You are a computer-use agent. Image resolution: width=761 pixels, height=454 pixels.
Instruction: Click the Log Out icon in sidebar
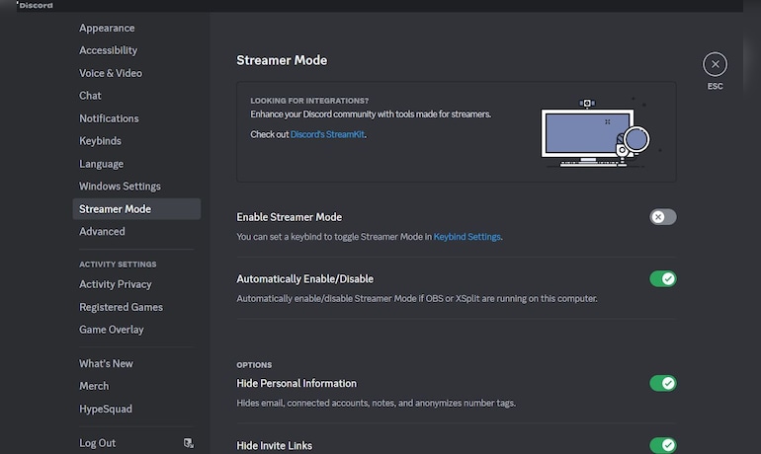[189, 443]
